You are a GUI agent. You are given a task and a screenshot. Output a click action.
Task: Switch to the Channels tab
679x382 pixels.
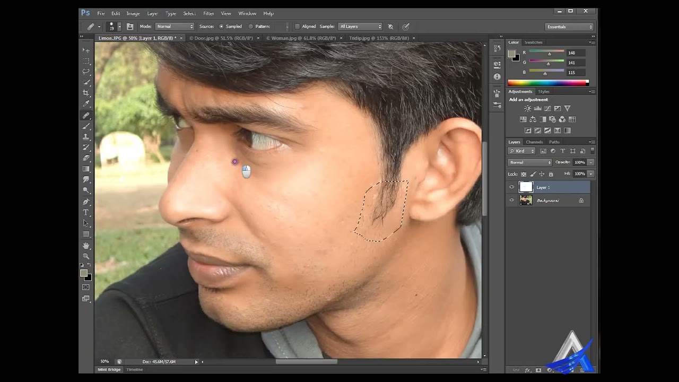click(534, 142)
